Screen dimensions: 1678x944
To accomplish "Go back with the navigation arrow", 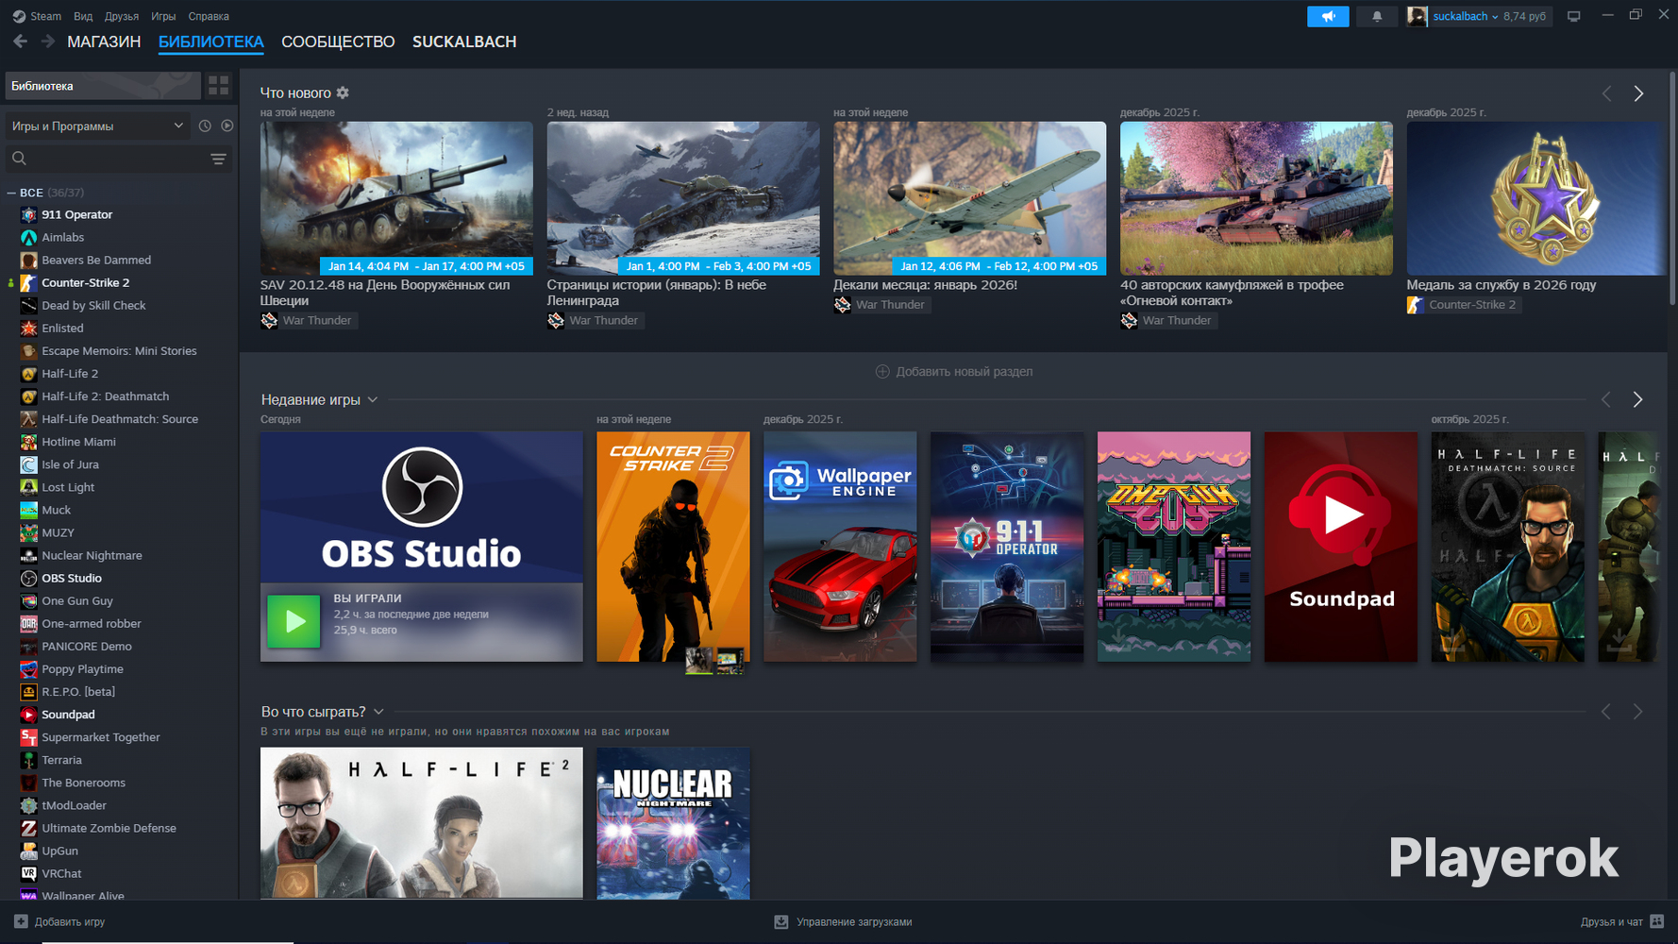I will [x=20, y=42].
